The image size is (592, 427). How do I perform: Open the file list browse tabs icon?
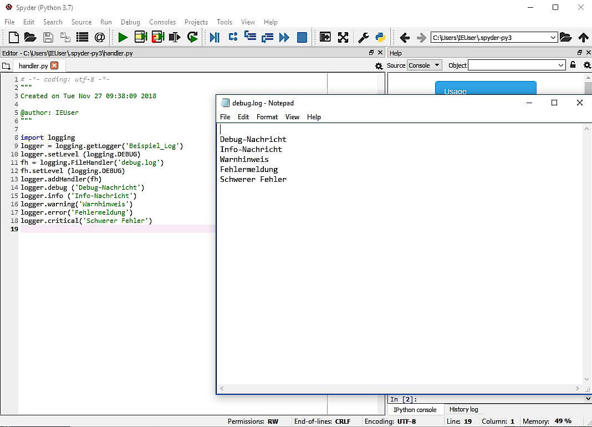(82, 37)
